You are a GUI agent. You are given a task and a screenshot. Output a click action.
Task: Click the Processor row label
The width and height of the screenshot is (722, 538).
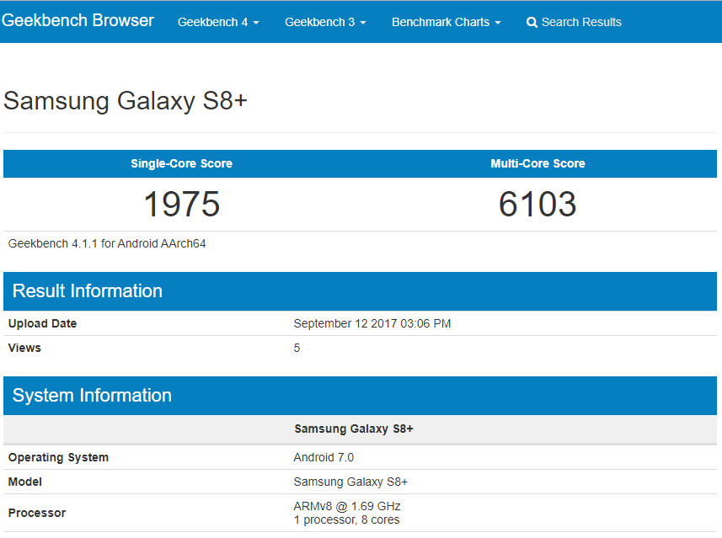coord(37,513)
